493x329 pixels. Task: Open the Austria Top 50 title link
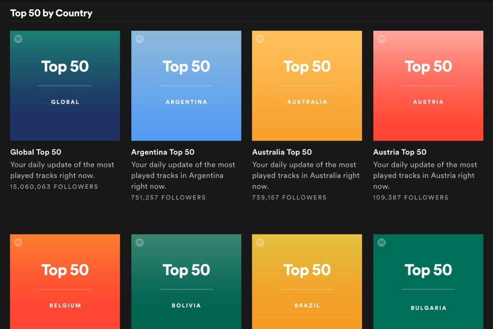point(400,152)
